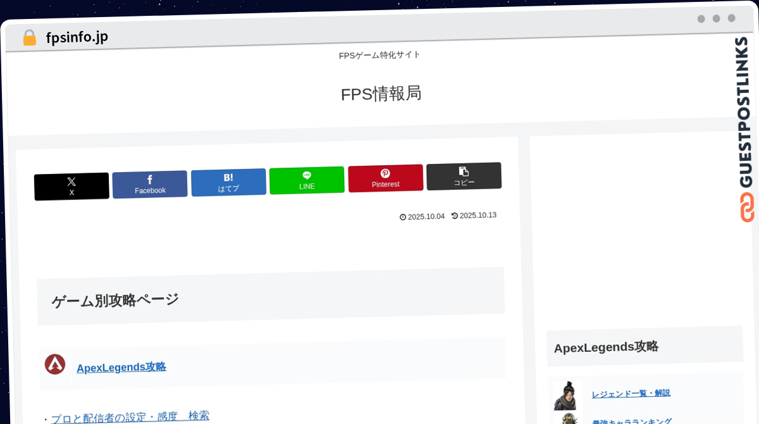The height and width of the screenshot is (424, 759).
Task: Bookmark with the はてブ button
Action: [x=228, y=182]
